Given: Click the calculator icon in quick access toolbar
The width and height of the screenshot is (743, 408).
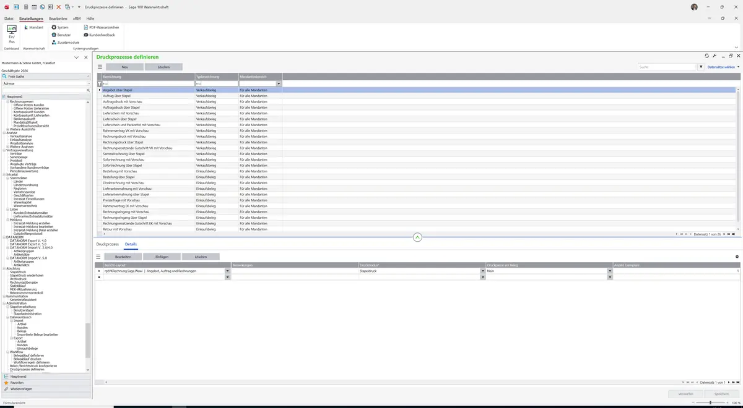Looking at the screenshot, I should pyautogui.click(x=25, y=6).
